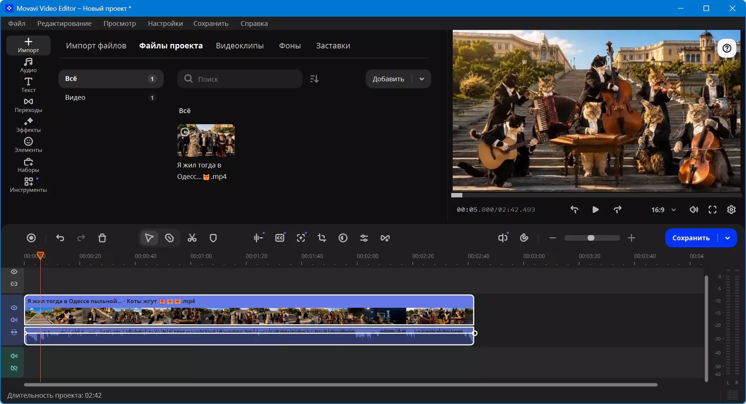The width and height of the screenshot is (746, 404).
Task: Select the Видео category filter
Action: (111, 97)
